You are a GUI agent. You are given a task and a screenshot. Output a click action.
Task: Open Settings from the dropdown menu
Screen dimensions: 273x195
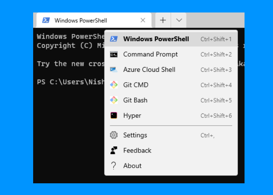tap(171, 135)
